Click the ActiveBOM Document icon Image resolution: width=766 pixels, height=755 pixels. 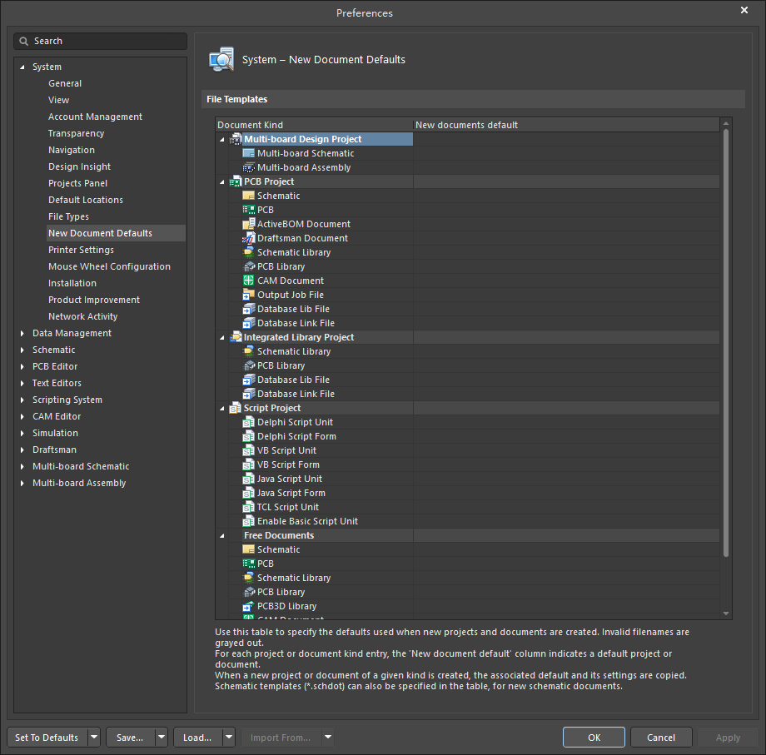[x=248, y=224]
